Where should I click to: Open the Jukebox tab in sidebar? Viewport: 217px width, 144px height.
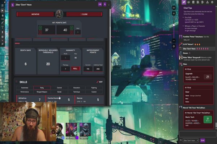[x=203, y=2]
